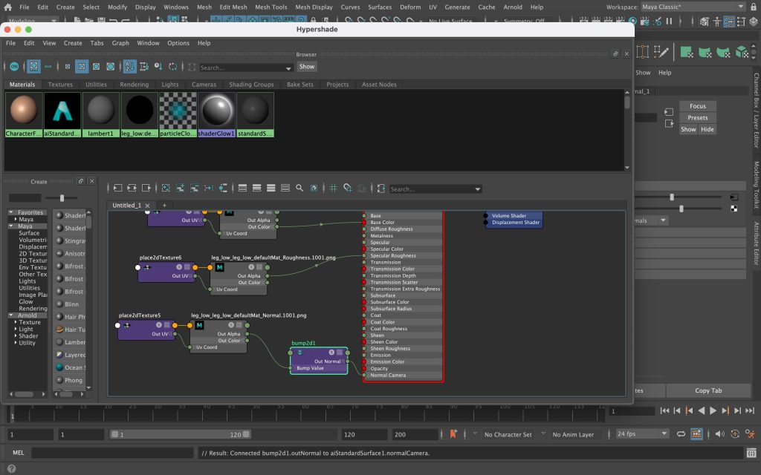761x475 pixels.
Task: Select the shaderGlow1 material swatch
Action: click(216, 114)
